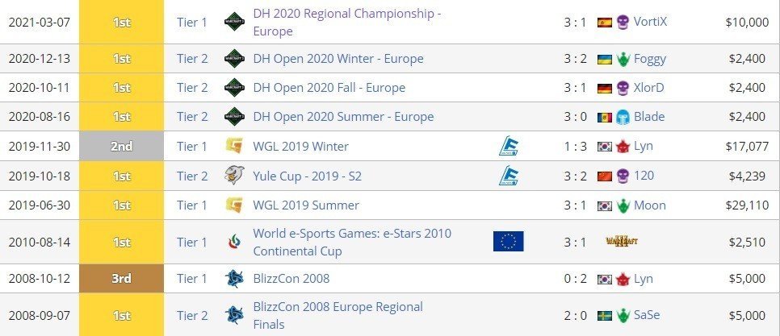Click the Human race icon beside Blade

pyautogui.click(x=623, y=117)
